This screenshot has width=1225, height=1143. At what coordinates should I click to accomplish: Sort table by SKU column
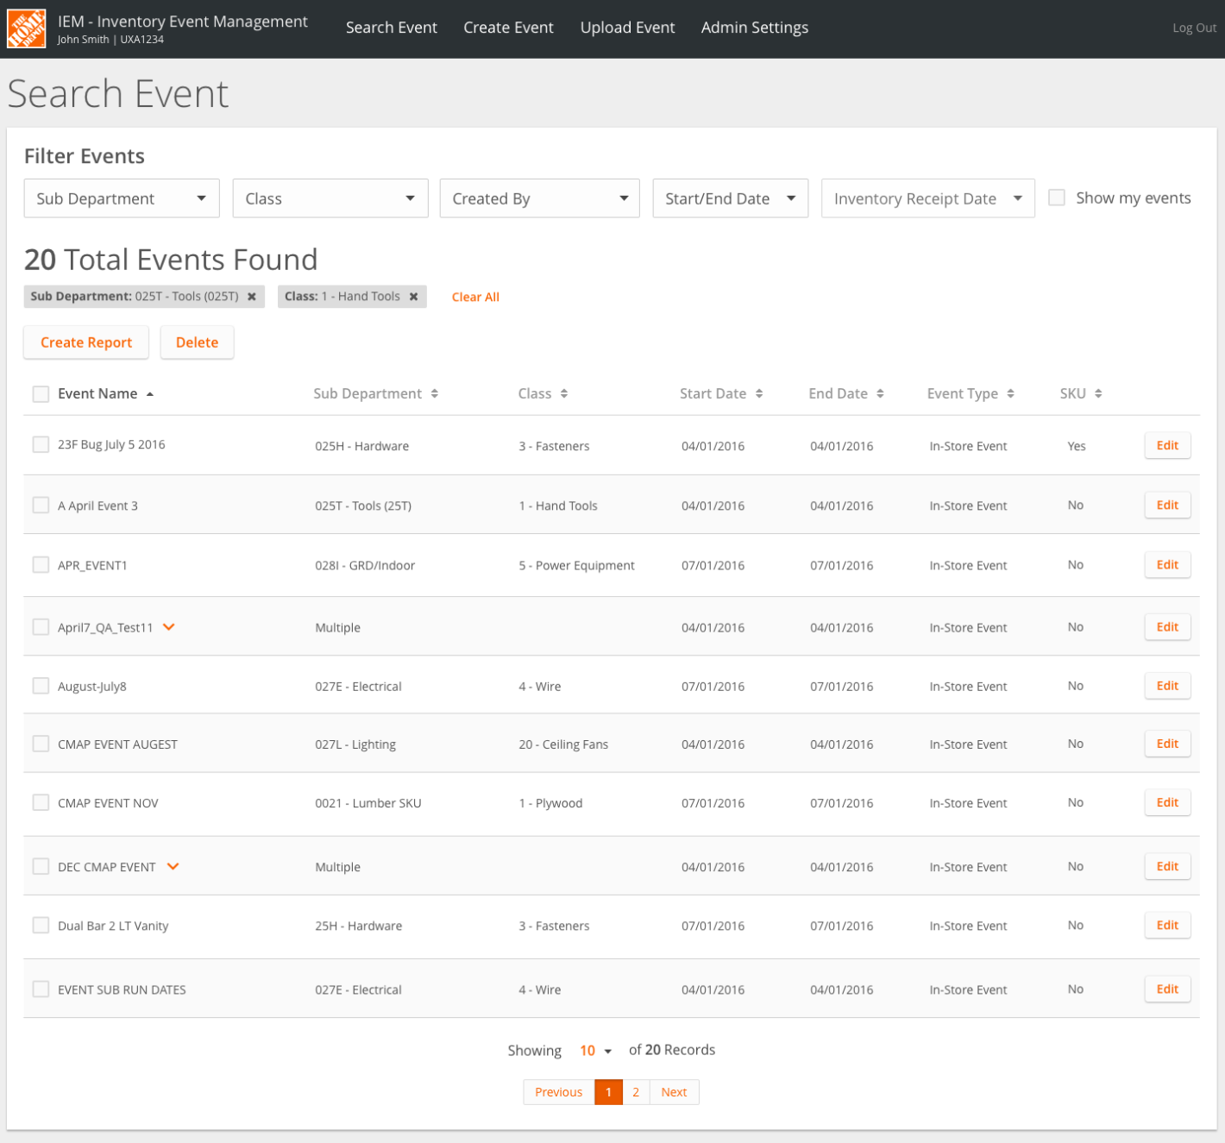point(1098,394)
